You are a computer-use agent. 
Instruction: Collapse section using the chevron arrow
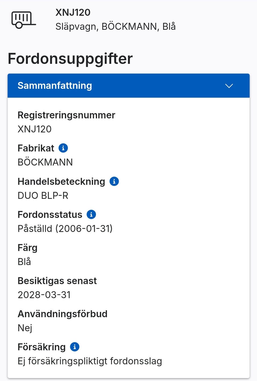(x=229, y=86)
